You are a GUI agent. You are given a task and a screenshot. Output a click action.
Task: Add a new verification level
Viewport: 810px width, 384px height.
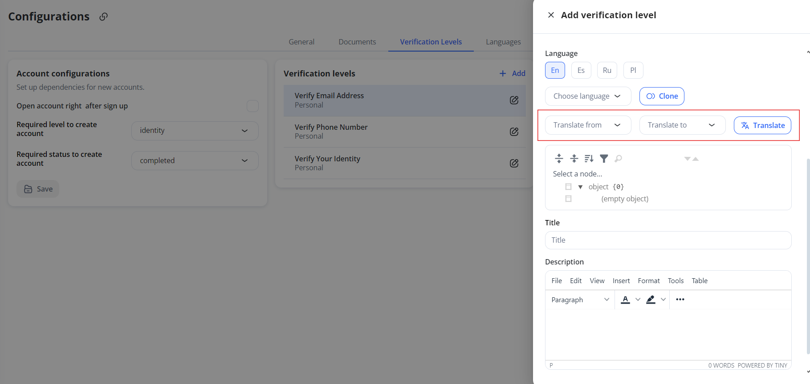pos(512,73)
